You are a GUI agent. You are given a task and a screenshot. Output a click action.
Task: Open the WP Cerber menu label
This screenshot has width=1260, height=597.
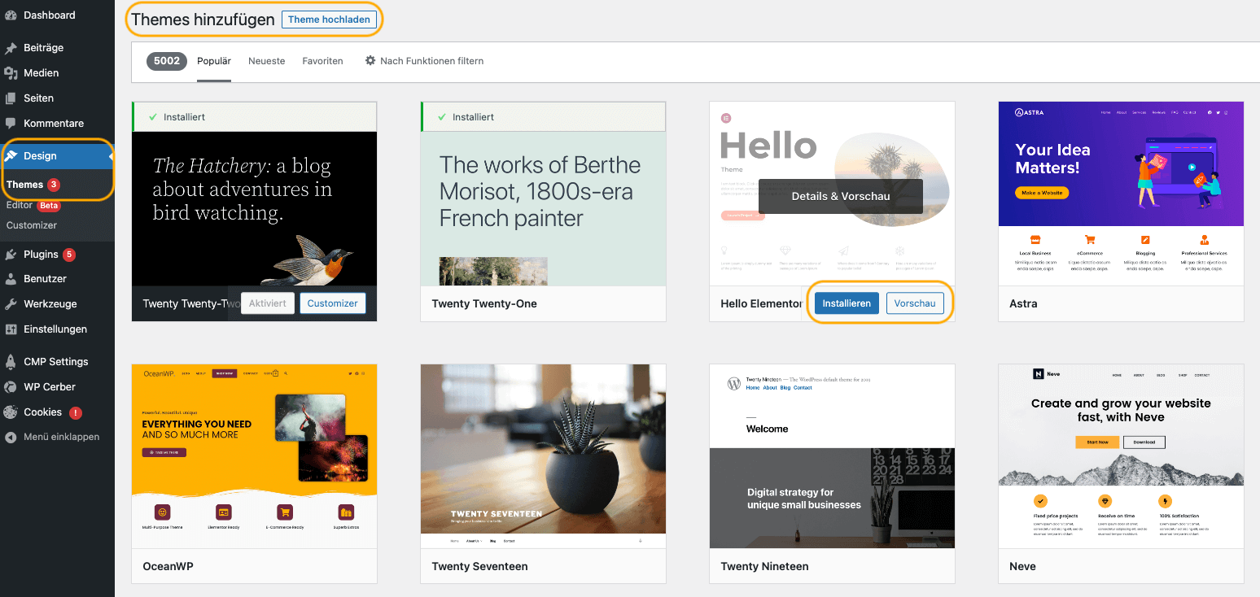pyautogui.click(x=50, y=387)
